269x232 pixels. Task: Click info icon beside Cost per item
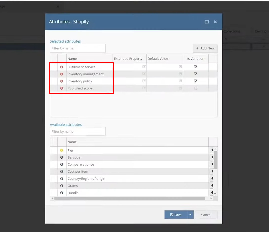[62, 171]
